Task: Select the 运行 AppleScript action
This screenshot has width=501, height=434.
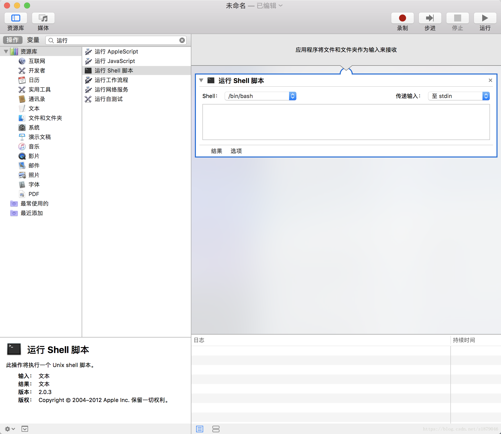Action: pyautogui.click(x=137, y=51)
